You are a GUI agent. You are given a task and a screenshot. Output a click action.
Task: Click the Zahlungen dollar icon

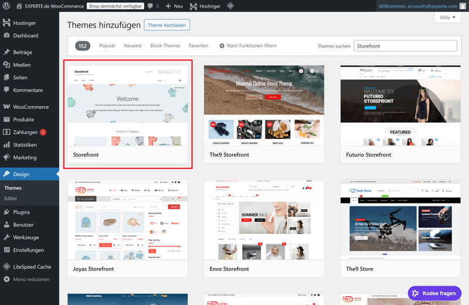tap(6, 132)
